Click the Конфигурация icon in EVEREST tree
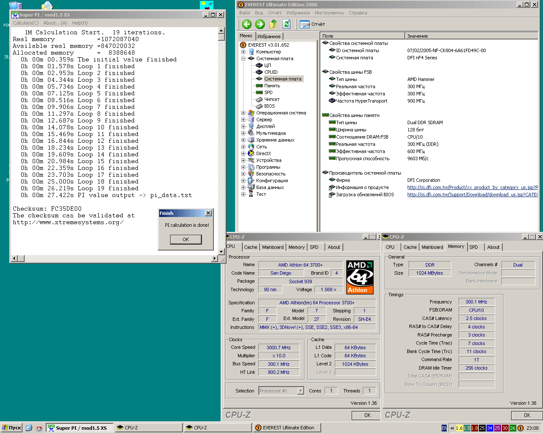 pos(251,181)
